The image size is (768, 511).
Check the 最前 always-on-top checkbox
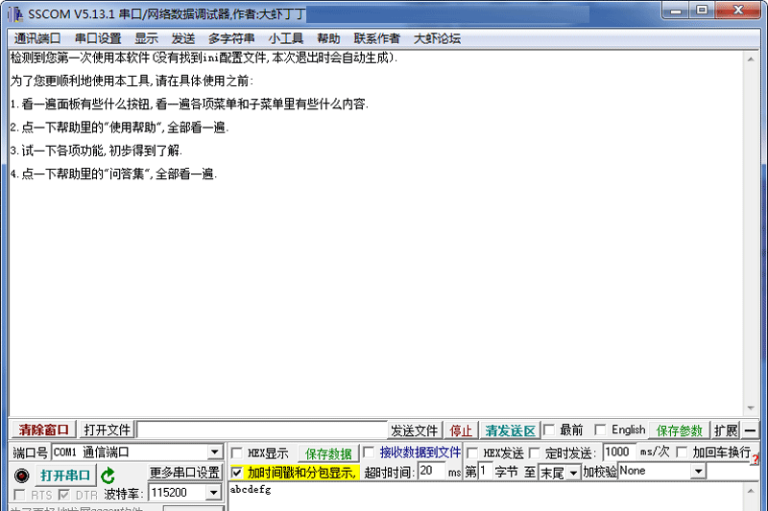click(x=549, y=430)
